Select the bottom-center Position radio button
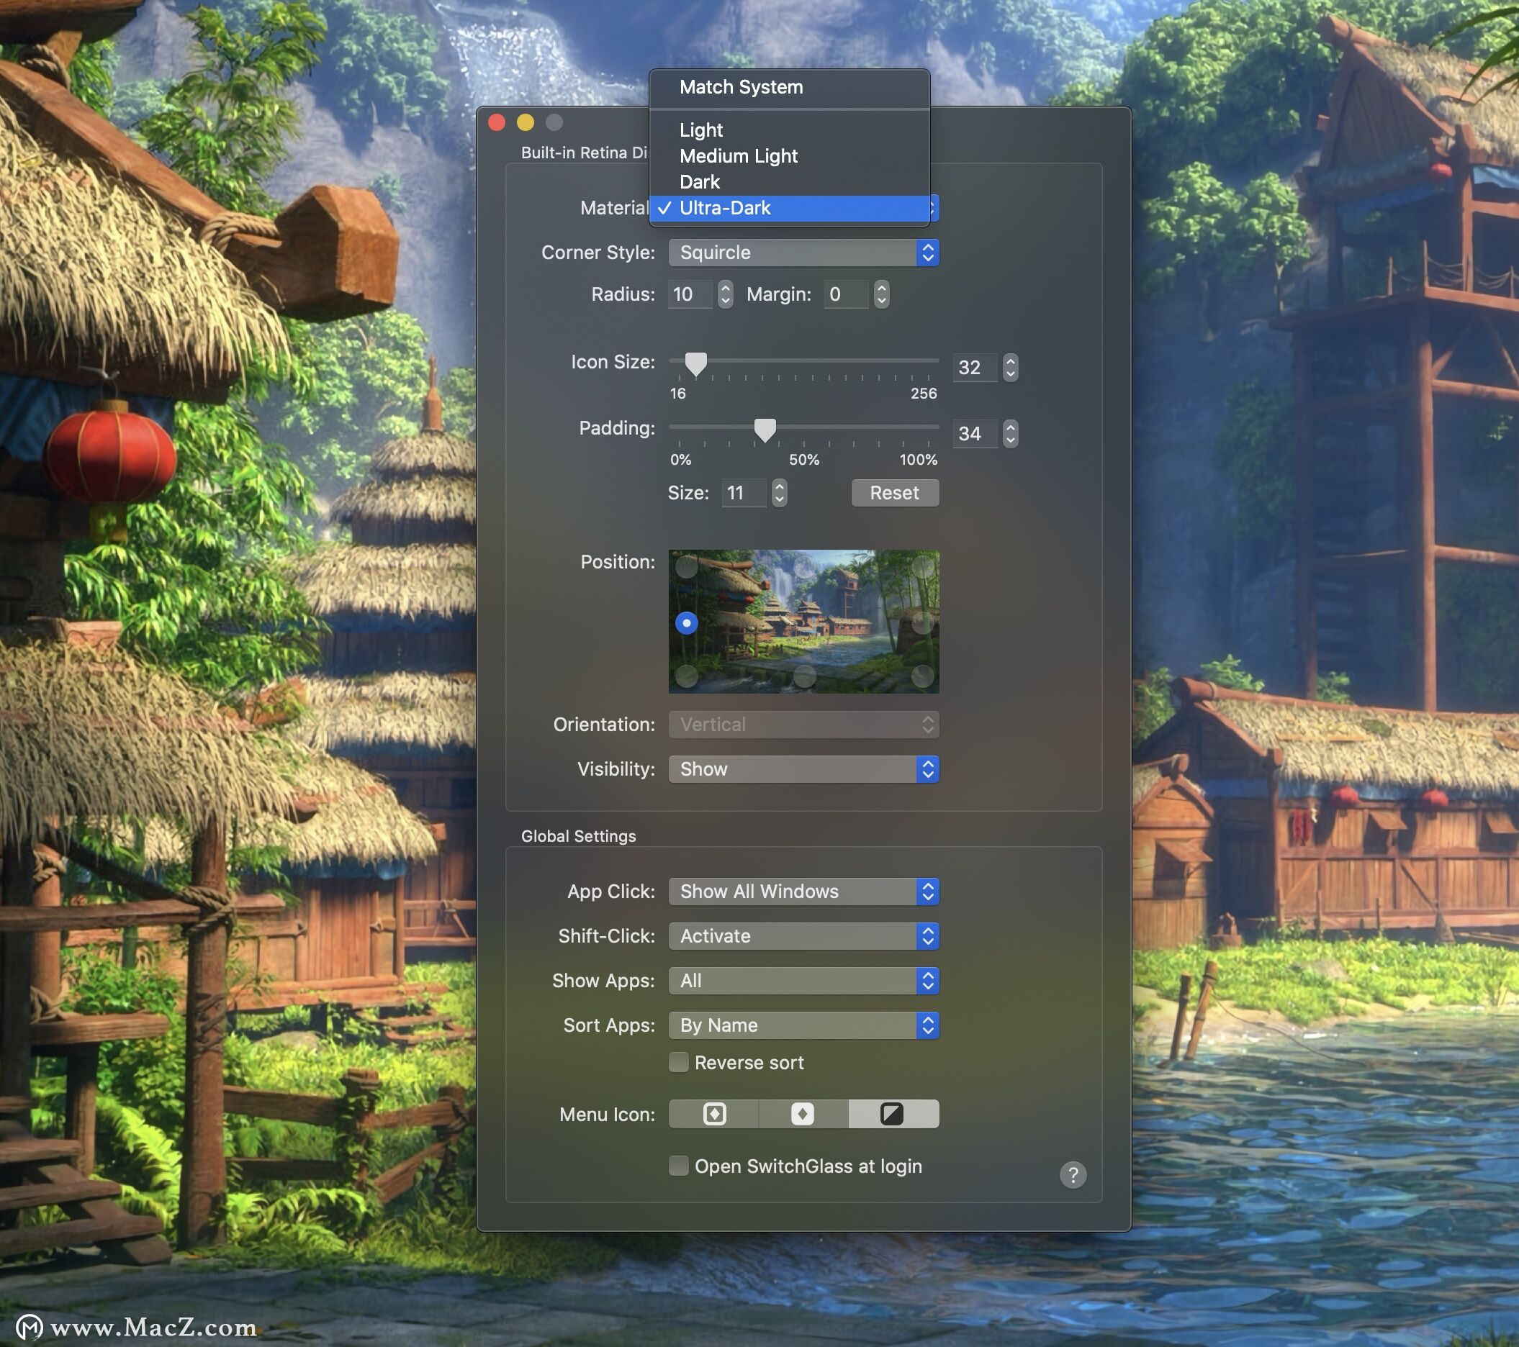The width and height of the screenshot is (1519, 1347). (x=805, y=676)
